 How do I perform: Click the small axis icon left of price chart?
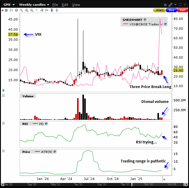(3, 90)
